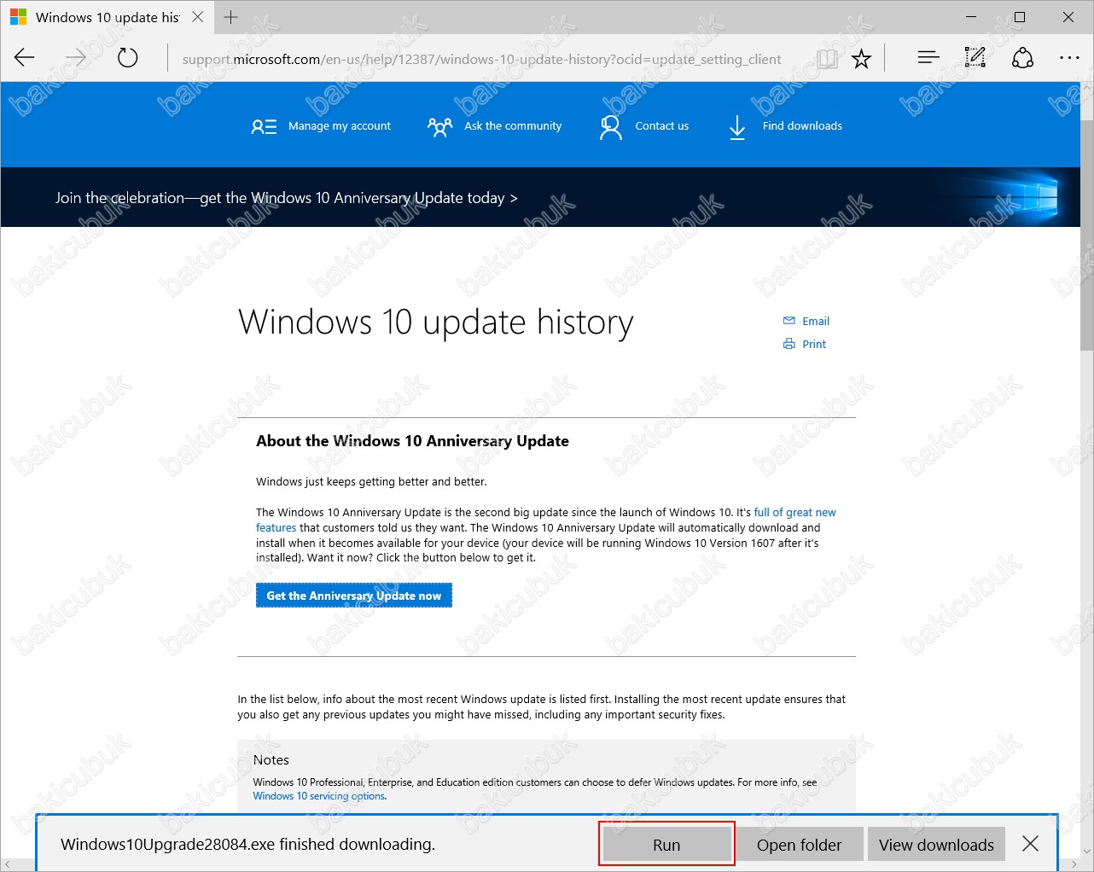
Task: Click Windows10Upgrade28084.exe finished downloading text
Action: (x=247, y=845)
